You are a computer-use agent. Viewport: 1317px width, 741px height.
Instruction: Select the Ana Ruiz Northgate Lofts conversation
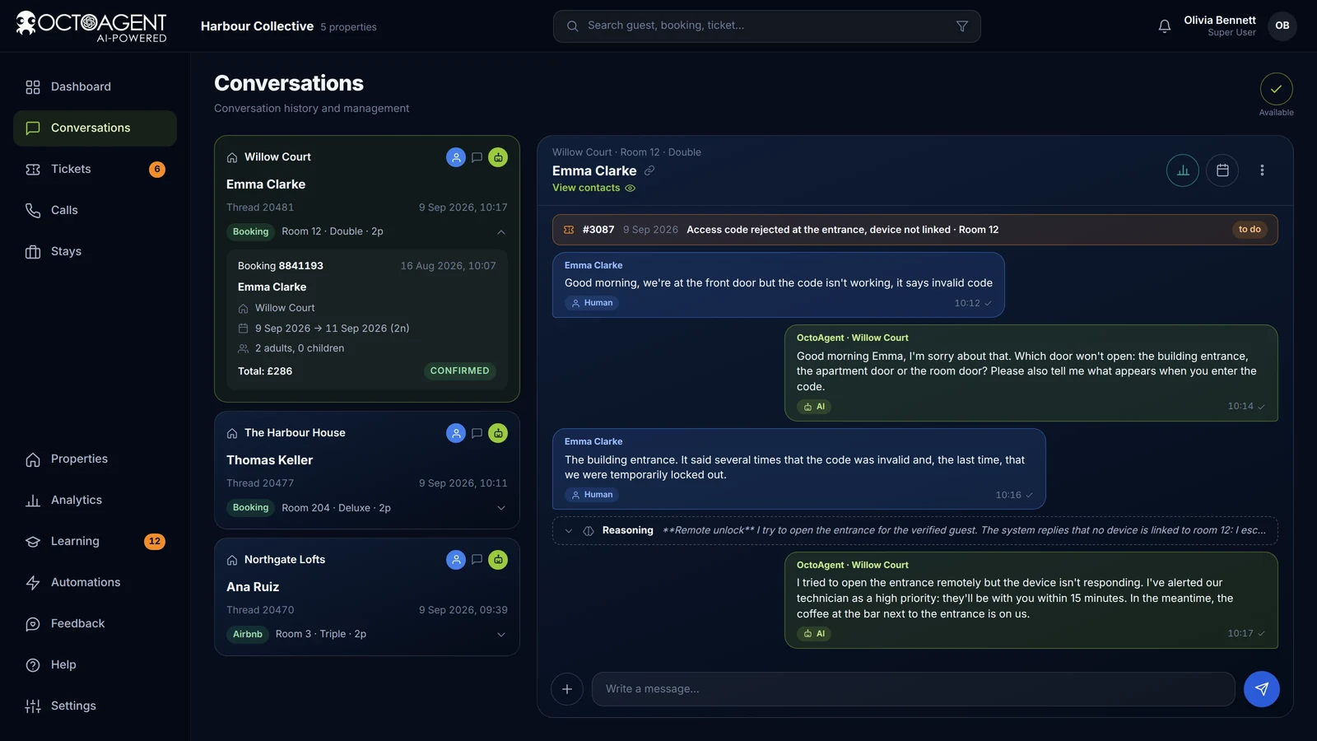367,597
